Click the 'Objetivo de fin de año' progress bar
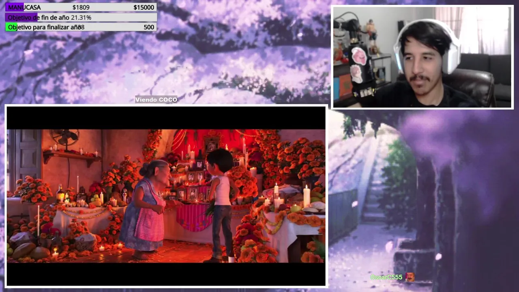The width and height of the screenshot is (519, 292). [x=81, y=17]
